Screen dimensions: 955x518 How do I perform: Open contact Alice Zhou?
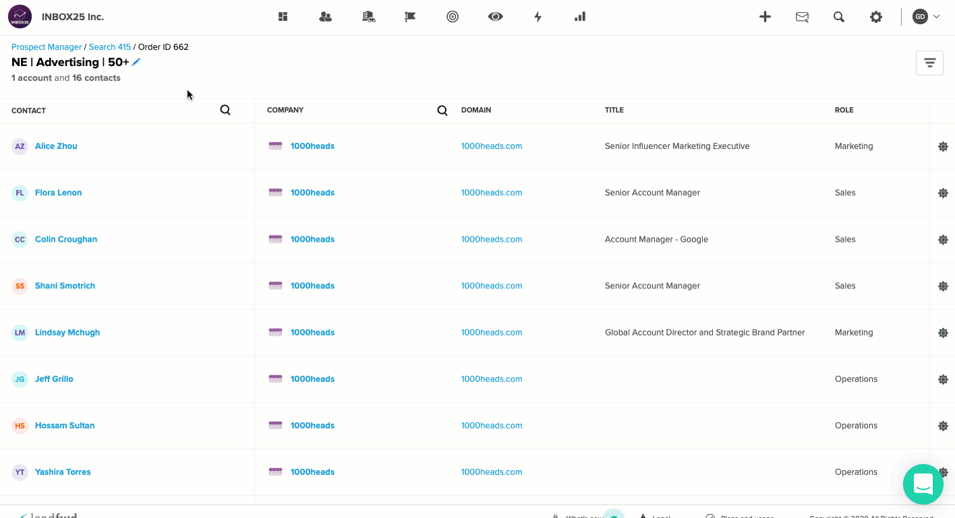pyautogui.click(x=56, y=146)
